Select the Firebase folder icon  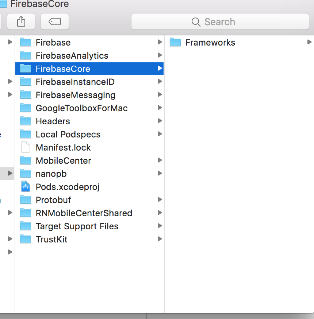pyautogui.click(x=26, y=42)
